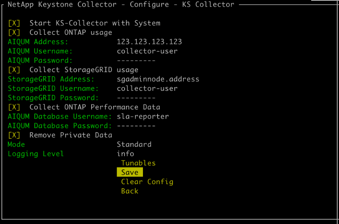Go Back to previous menu

[x=130, y=191]
